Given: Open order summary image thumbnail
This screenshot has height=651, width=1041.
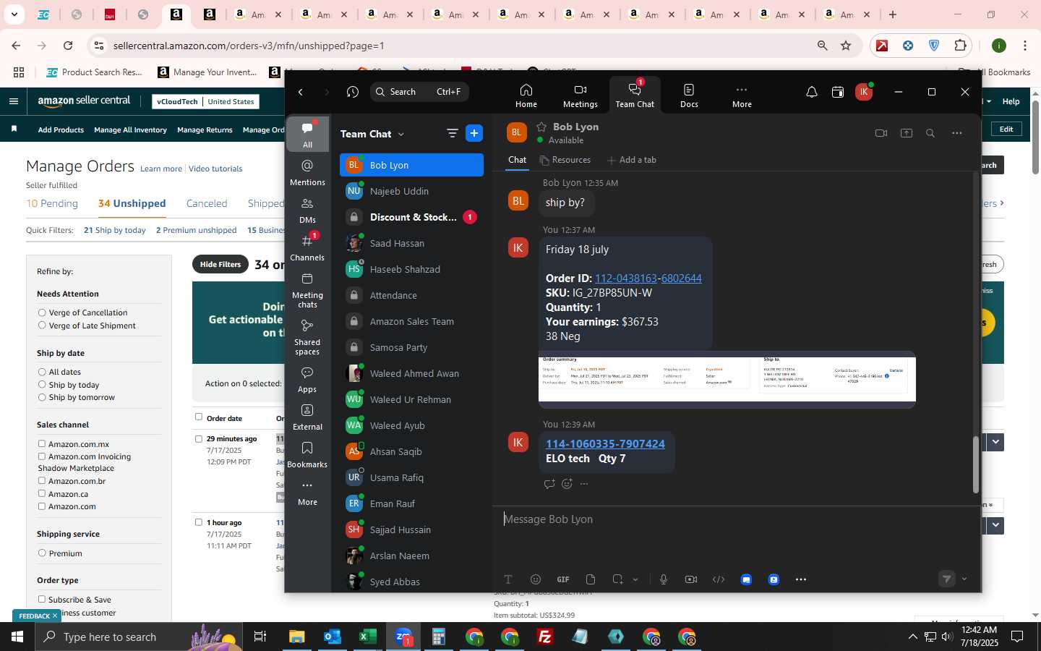Looking at the screenshot, I should (727, 378).
